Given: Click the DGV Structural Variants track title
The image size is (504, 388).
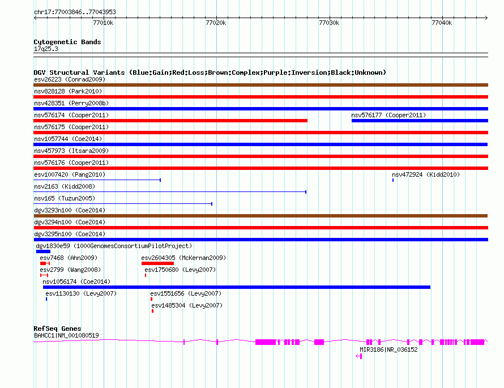Looking at the screenshot, I should [210, 73].
